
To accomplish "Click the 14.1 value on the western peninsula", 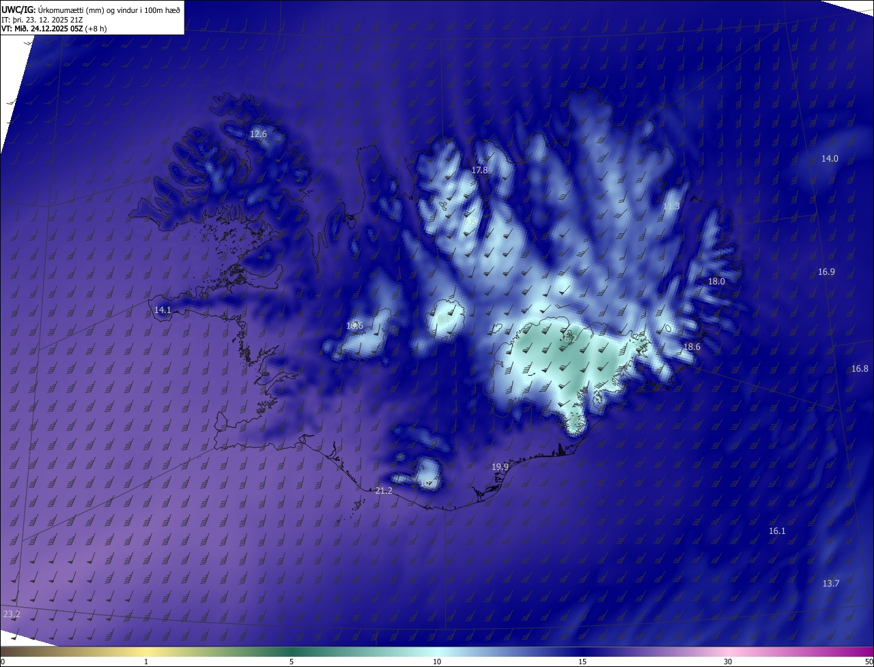I will 163,310.
